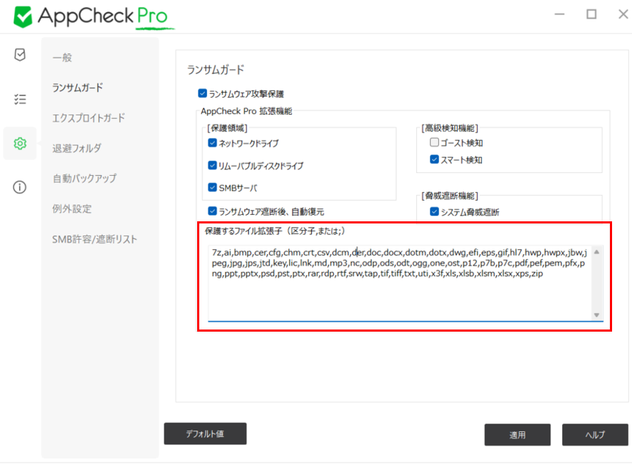Viewport: 632px width, 464px height.
Task: Uncheck スマート検知 option
Action: tap(434, 160)
